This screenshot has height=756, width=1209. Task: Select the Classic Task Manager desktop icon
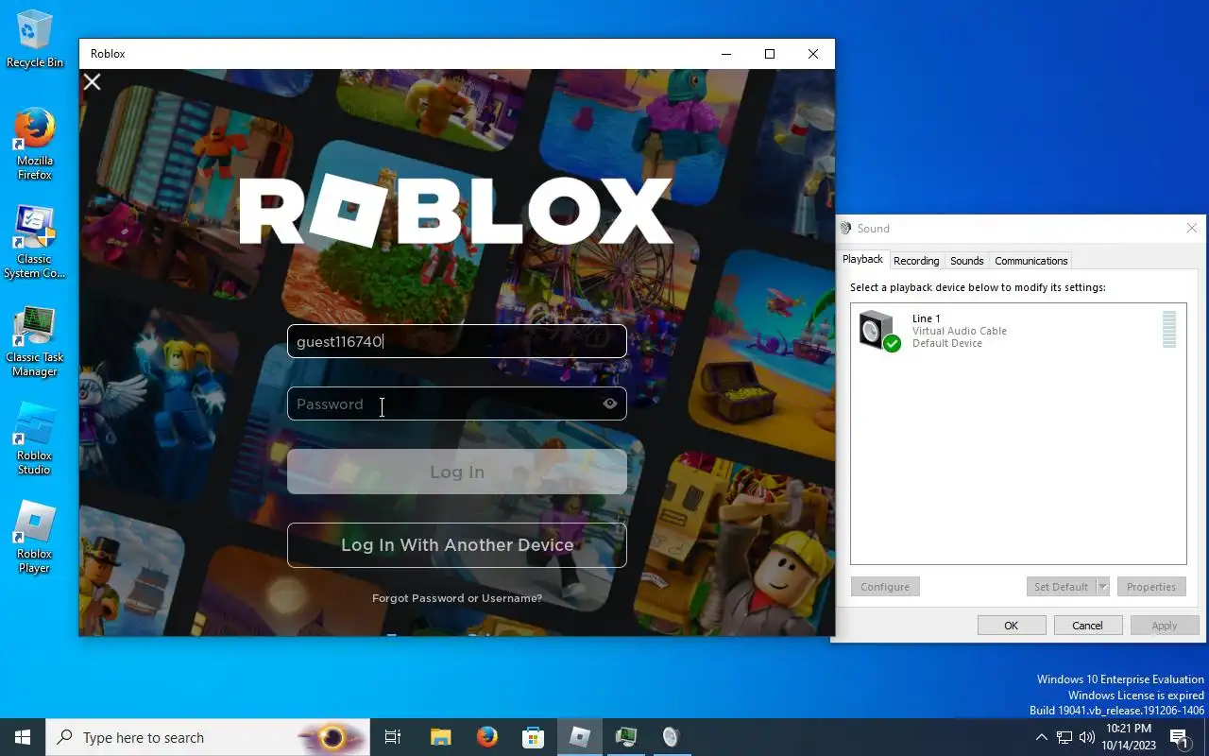click(35, 341)
